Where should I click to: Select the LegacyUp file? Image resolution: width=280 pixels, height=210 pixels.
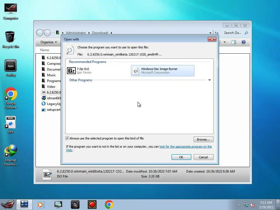(51, 104)
